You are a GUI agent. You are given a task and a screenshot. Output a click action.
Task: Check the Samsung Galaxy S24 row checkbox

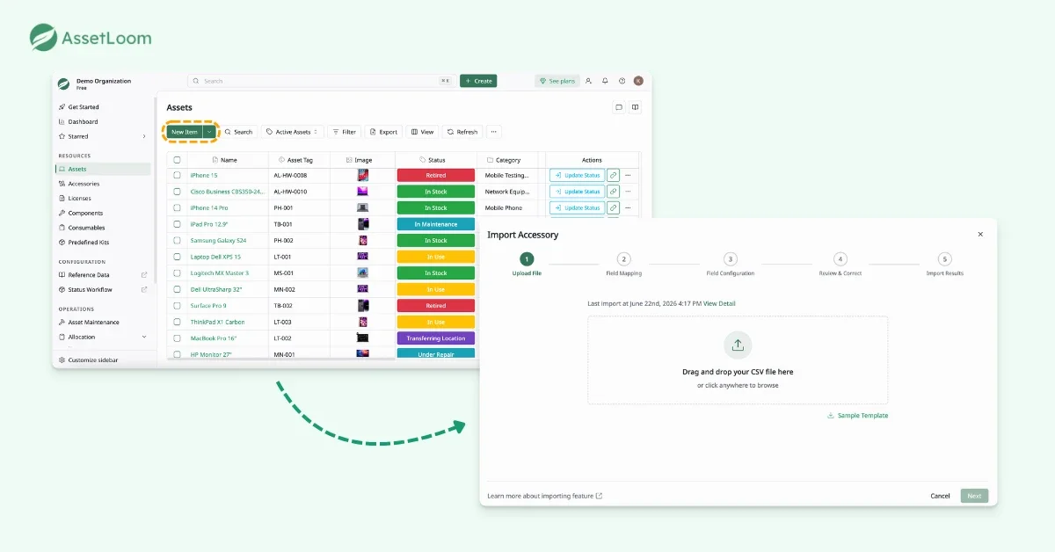click(177, 240)
